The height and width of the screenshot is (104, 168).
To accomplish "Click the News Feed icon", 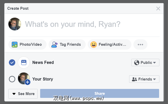I will point(24,62).
